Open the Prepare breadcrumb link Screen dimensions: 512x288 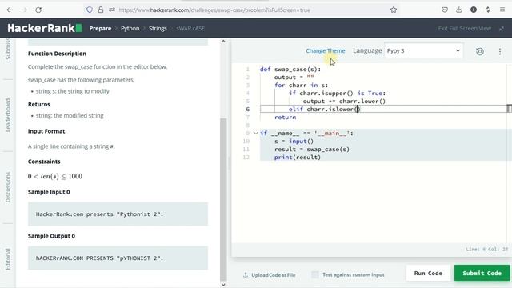pyautogui.click(x=100, y=29)
